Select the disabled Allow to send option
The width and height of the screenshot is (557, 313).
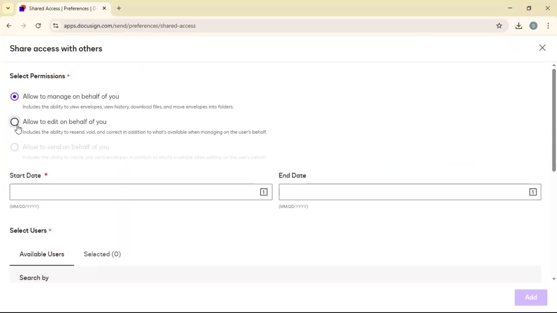point(15,147)
